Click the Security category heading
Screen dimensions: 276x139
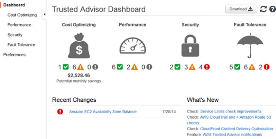[190, 25]
